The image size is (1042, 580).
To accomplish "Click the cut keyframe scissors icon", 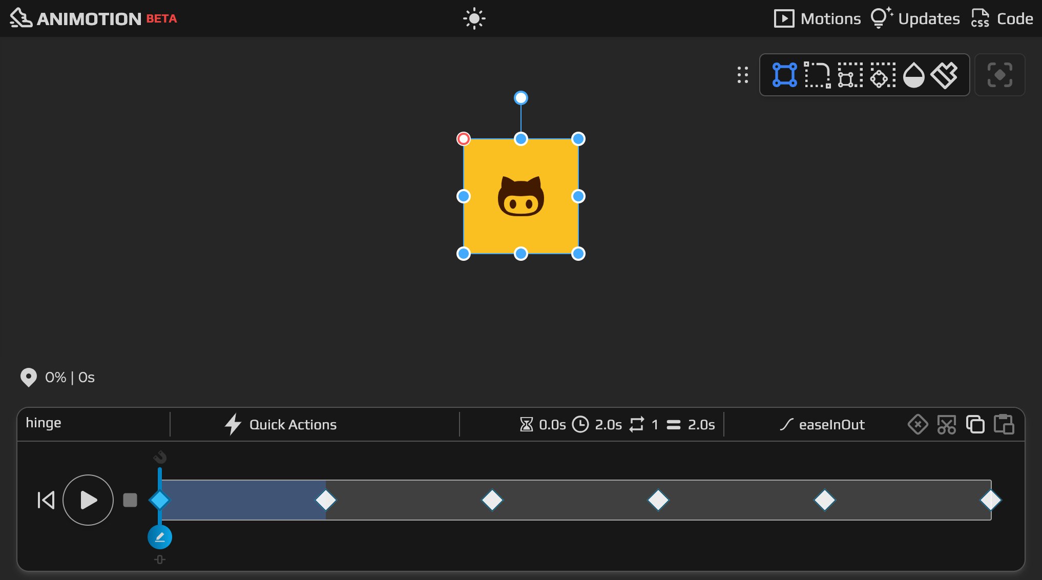I will click(x=947, y=424).
